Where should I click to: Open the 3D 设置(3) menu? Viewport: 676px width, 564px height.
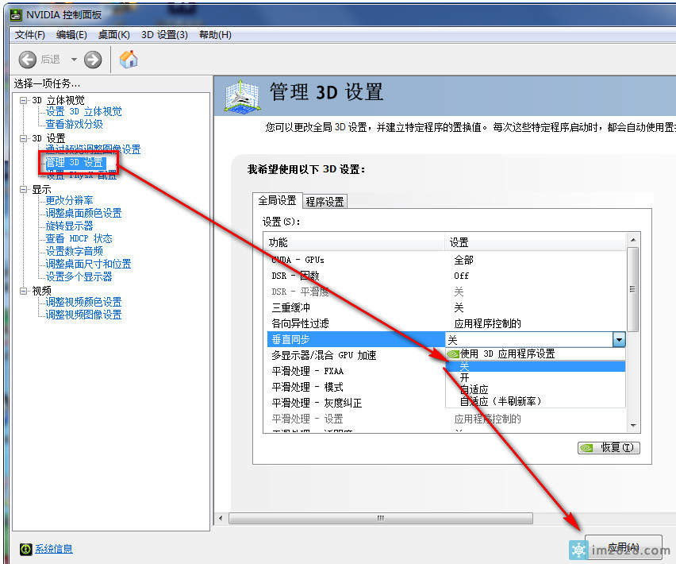(164, 35)
